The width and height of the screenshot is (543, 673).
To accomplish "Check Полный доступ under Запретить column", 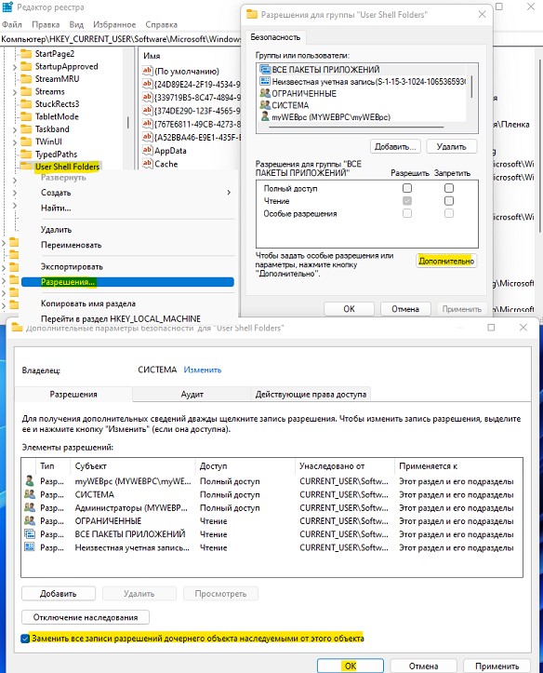I will click(449, 188).
